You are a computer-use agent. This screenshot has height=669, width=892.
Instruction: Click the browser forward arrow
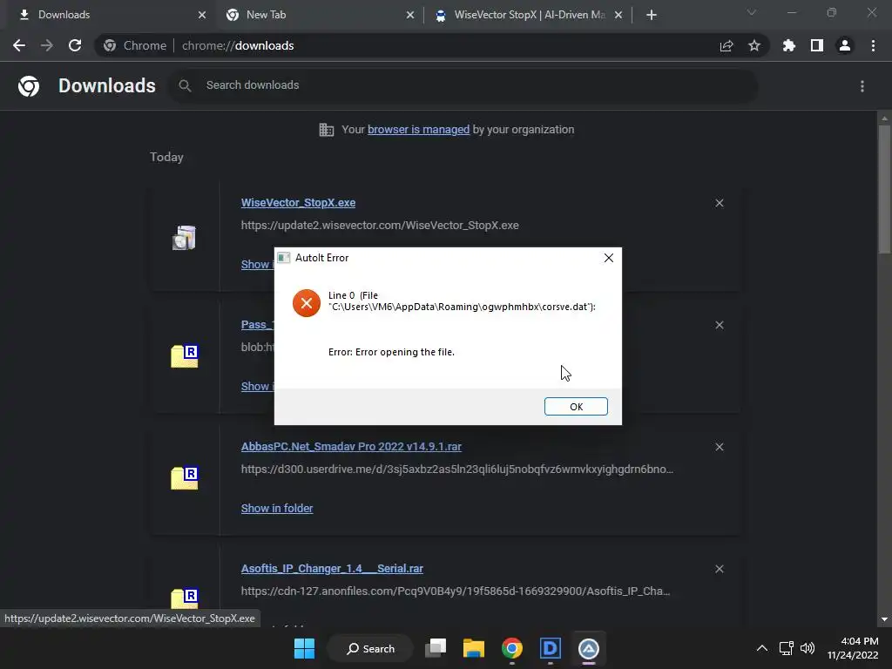tap(47, 45)
